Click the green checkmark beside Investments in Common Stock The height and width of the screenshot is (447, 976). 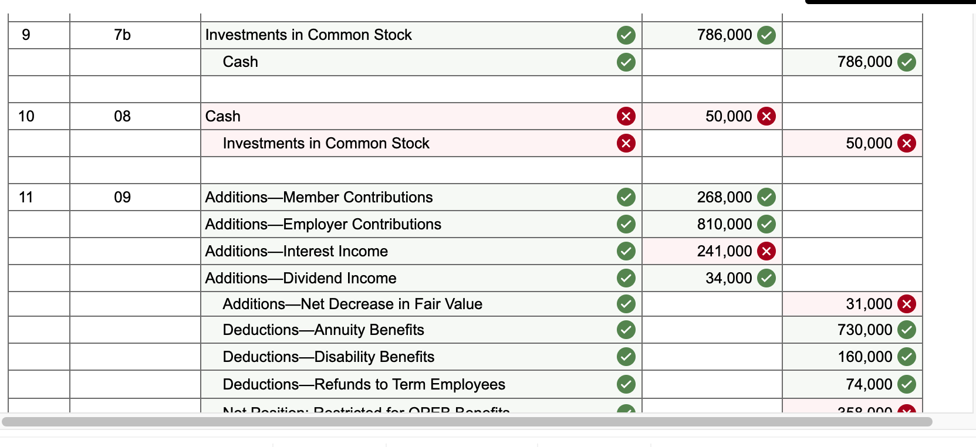click(626, 35)
